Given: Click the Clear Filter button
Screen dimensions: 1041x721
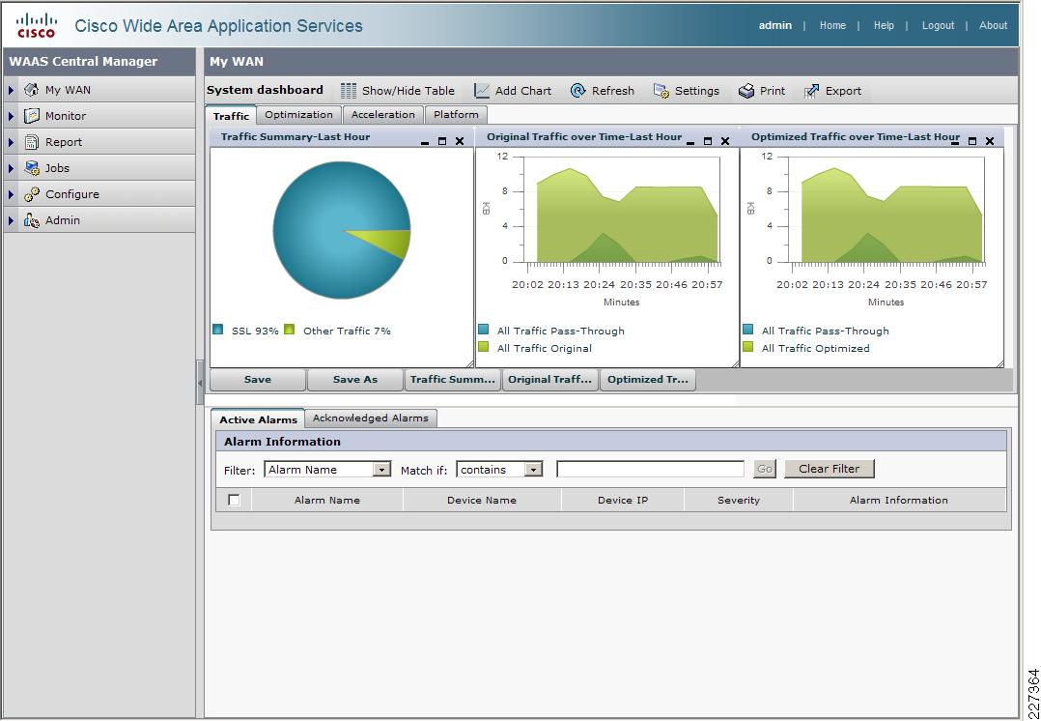Looking at the screenshot, I should pyautogui.click(x=830, y=469).
